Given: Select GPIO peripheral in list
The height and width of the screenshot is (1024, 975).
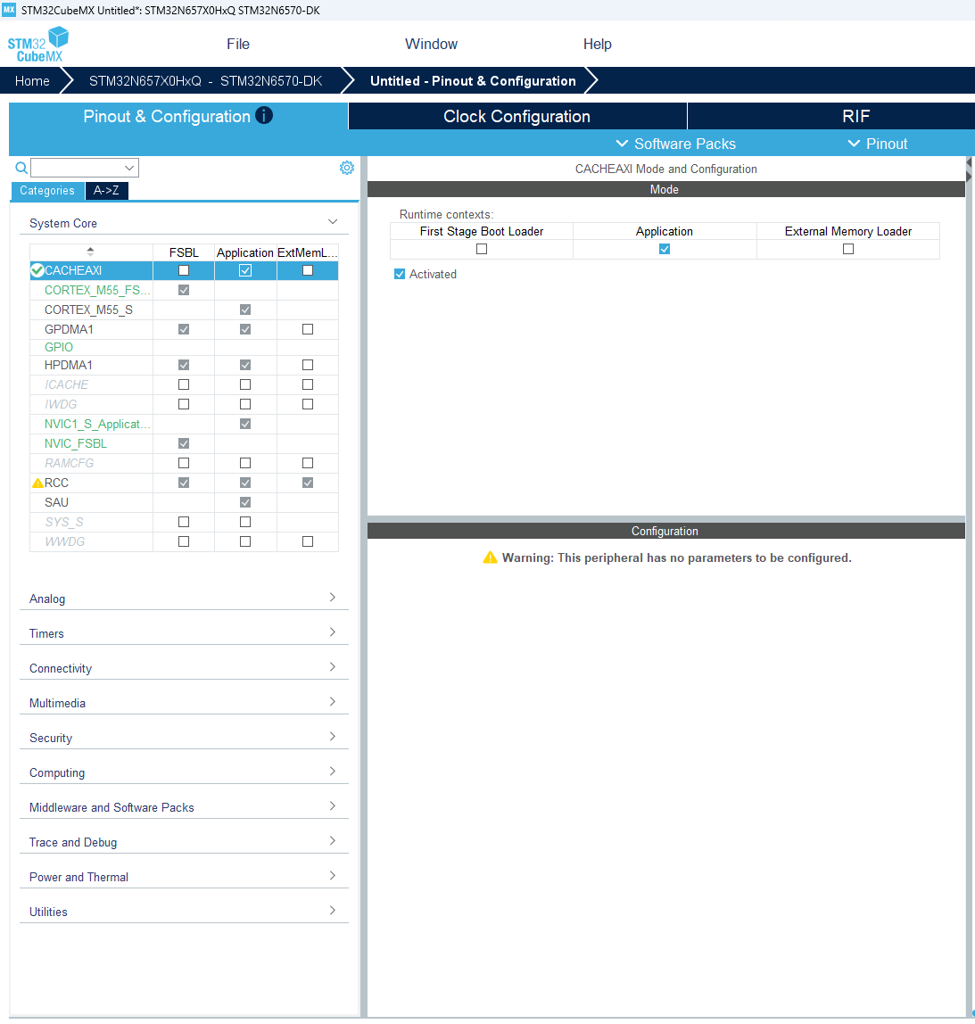Looking at the screenshot, I should pyautogui.click(x=59, y=348).
